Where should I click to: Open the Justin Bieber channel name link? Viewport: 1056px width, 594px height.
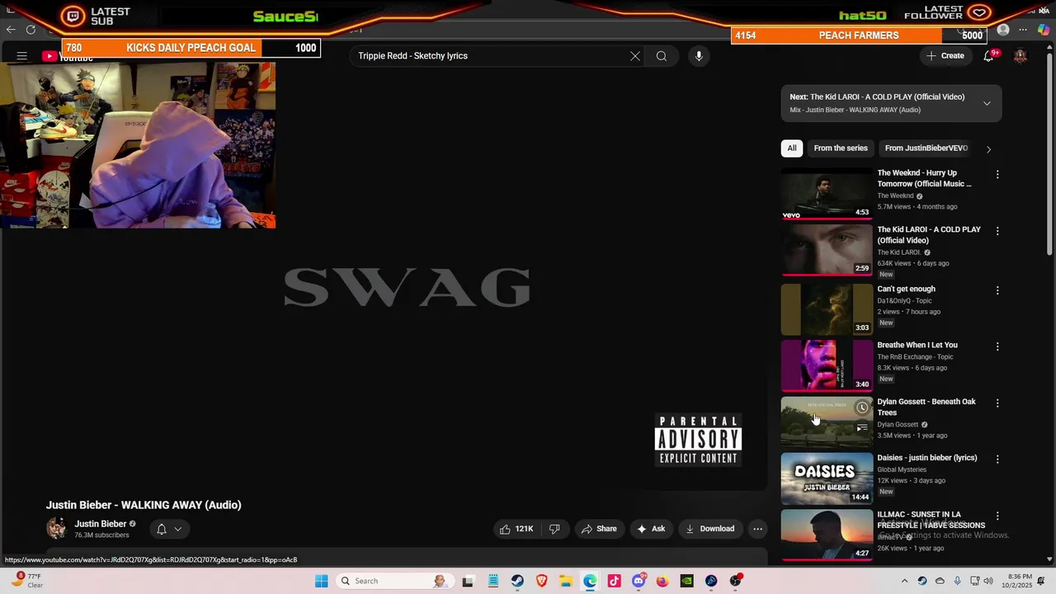coord(101,524)
